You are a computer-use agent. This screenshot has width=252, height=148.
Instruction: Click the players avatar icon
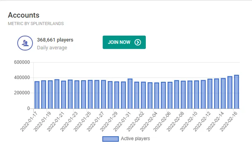pos(25,43)
